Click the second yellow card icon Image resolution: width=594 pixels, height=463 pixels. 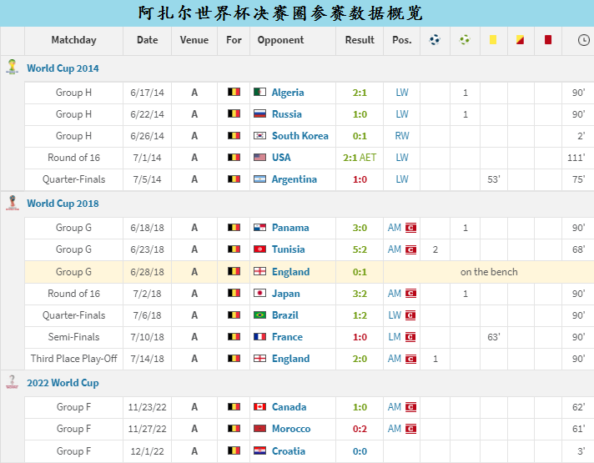pyautogui.click(x=521, y=39)
